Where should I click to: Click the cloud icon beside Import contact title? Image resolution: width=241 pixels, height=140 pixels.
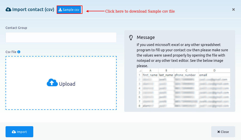8,10
